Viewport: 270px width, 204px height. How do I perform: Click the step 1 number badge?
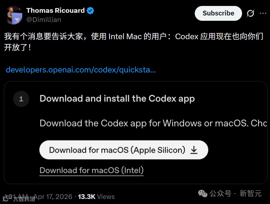21,99
